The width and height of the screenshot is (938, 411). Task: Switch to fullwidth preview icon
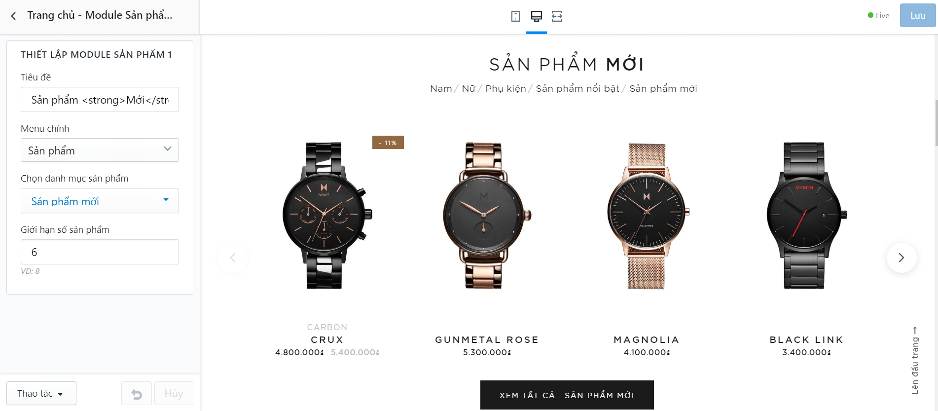(557, 16)
